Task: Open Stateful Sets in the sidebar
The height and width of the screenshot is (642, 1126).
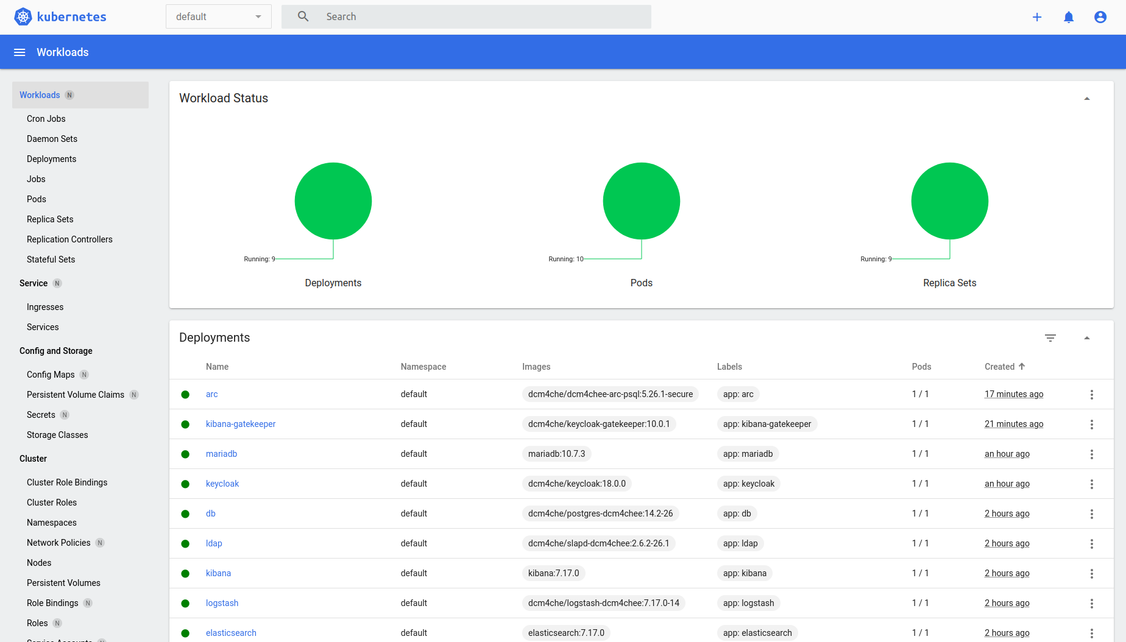Action: [x=51, y=259]
